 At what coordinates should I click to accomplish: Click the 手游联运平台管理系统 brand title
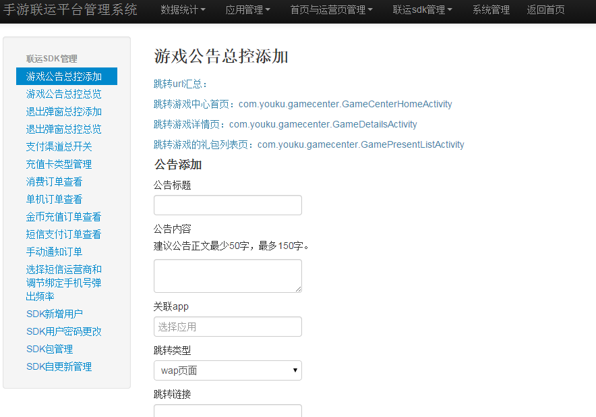tap(70, 9)
